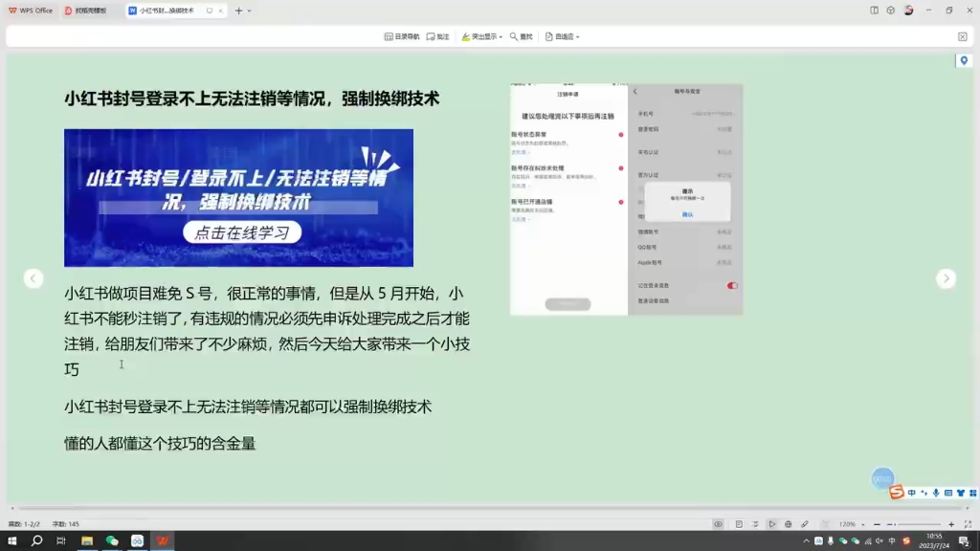Click the paragraph starting 小红书做项目难免
The height and width of the screenshot is (551, 980).
click(x=267, y=331)
